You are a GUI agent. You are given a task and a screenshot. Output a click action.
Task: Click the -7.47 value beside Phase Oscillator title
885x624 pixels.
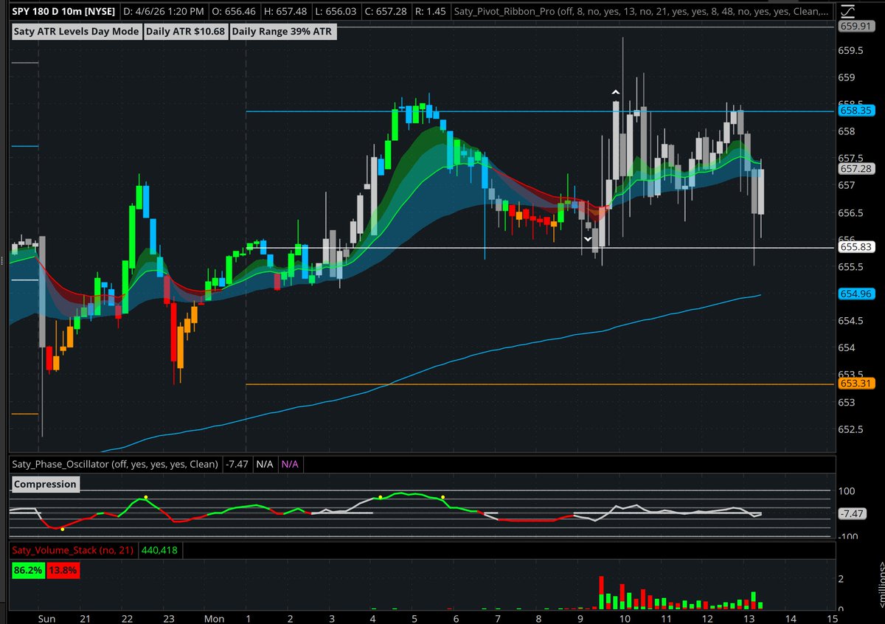(x=237, y=464)
